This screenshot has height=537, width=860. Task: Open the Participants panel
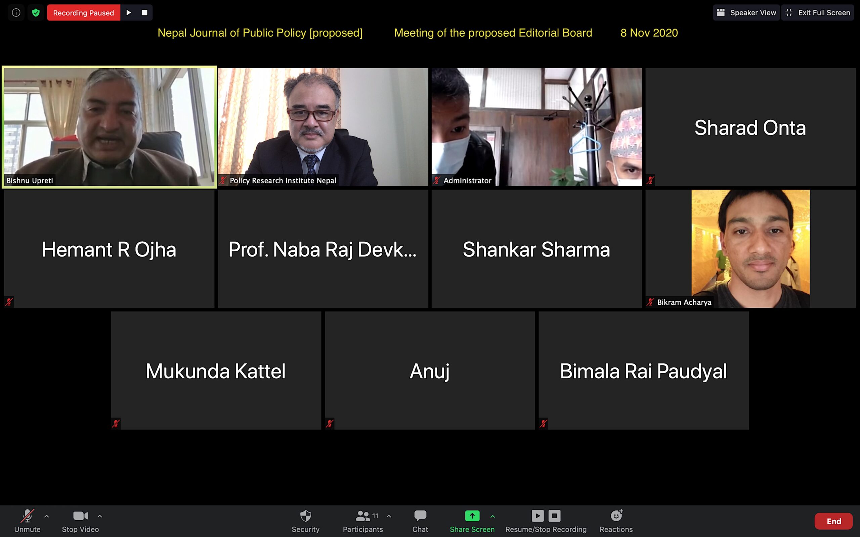coord(362,521)
